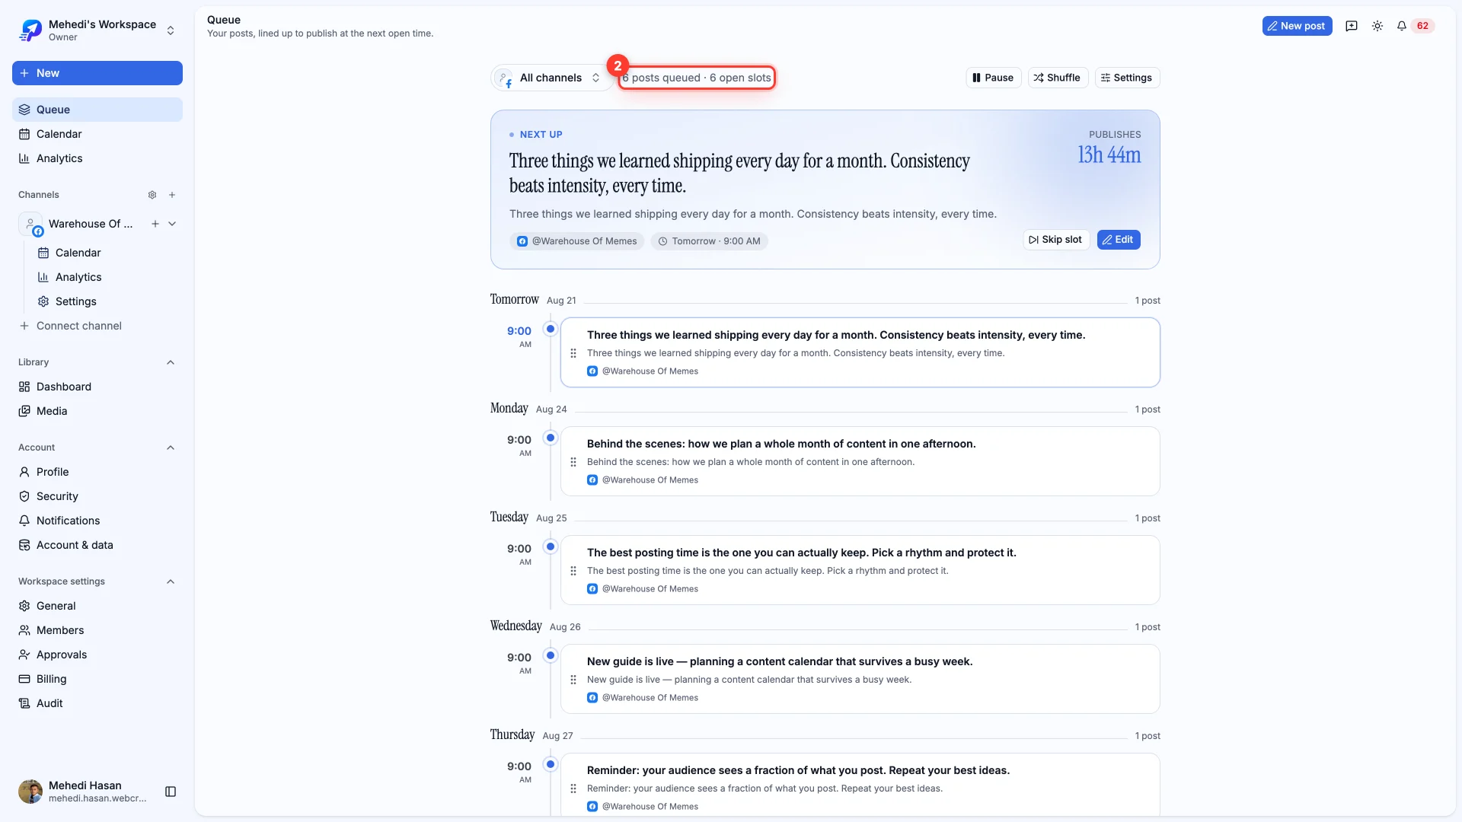The width and height of the screenshot is (1462, 822).
Task: Click plus icon next to Warehouse Of channel
Action: (x=155, y=224)
